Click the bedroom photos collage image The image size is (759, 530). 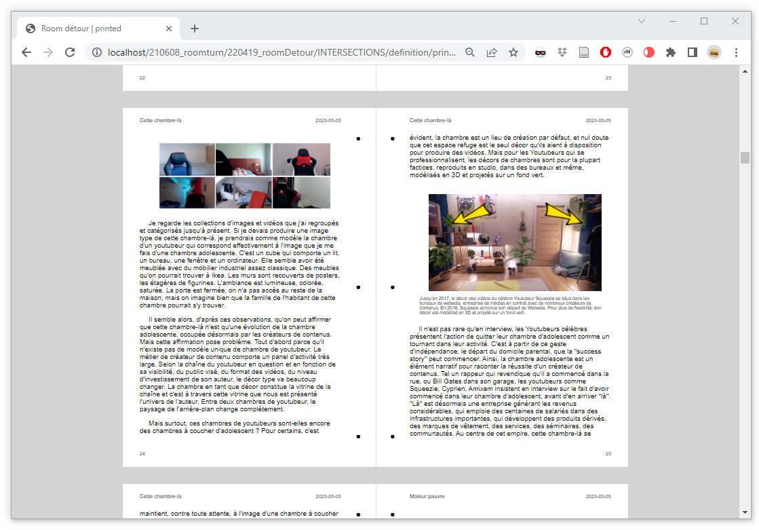point(245,176)
